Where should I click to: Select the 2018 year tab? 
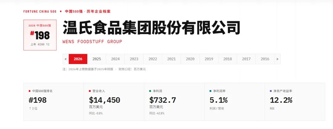228,59
